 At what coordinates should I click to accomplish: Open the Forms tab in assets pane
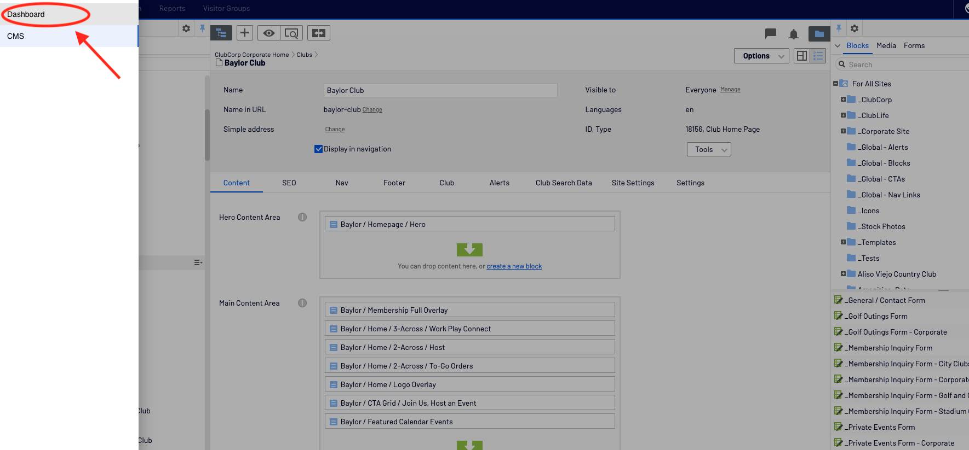click(x=914, y=45)
